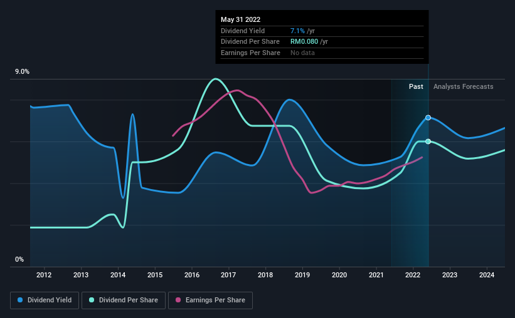Click the 2012 x-axis label
515x318 pixels.
(x=44, y=275)
